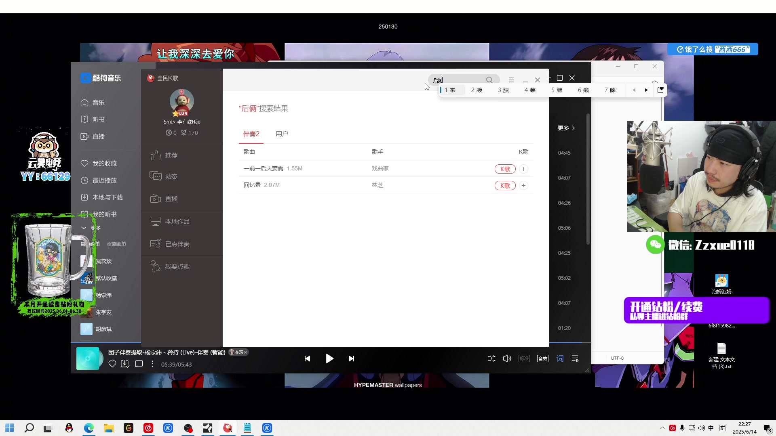
Task: Open 本地作品 in 全民K歌
Action: tap(170, 221)
